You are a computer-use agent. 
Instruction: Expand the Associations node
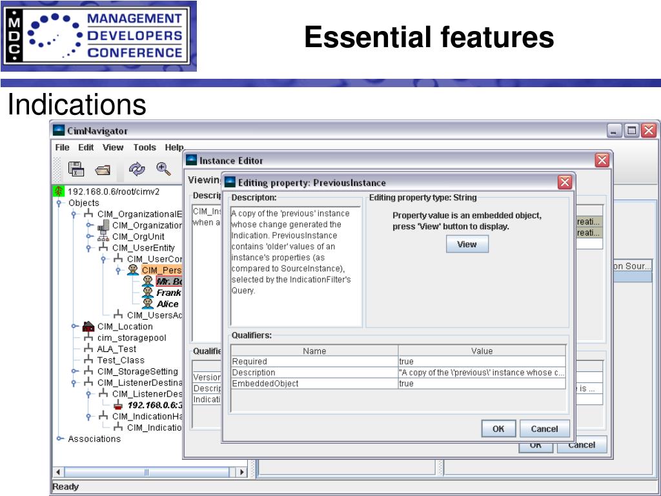pyautogui.click(x=60, y=439)
